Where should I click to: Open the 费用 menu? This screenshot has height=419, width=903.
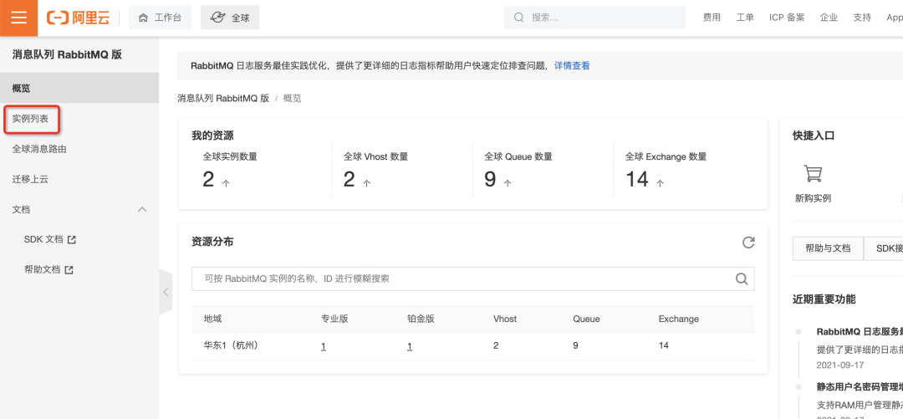tap(712, 18)
